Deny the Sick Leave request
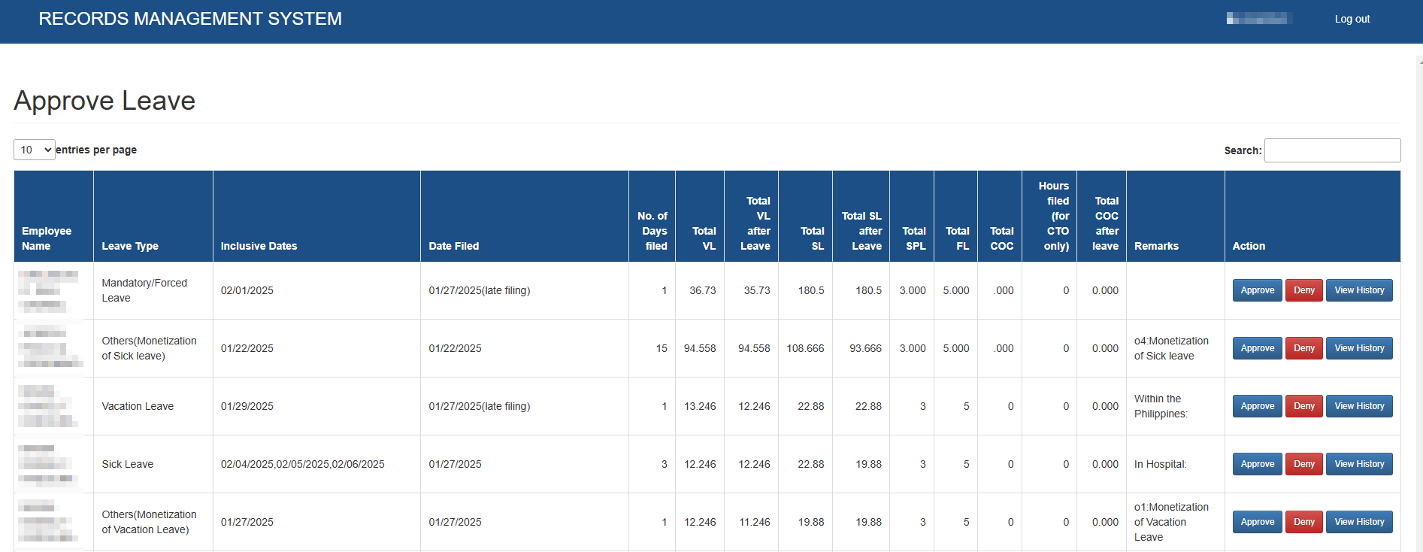This screenshot has width=1423, height=552. [x=1303, y=464]
